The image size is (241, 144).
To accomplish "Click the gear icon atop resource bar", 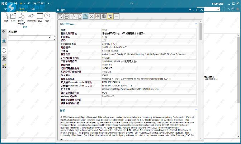I will pos(4,31).
